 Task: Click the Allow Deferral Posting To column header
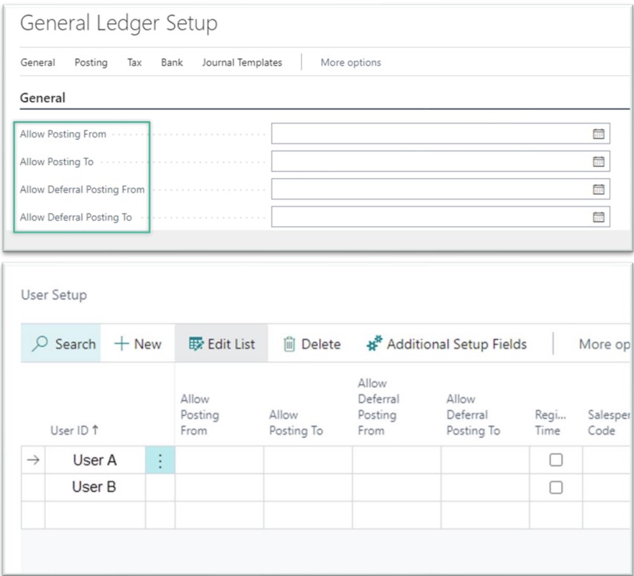[x=473, y=415]
